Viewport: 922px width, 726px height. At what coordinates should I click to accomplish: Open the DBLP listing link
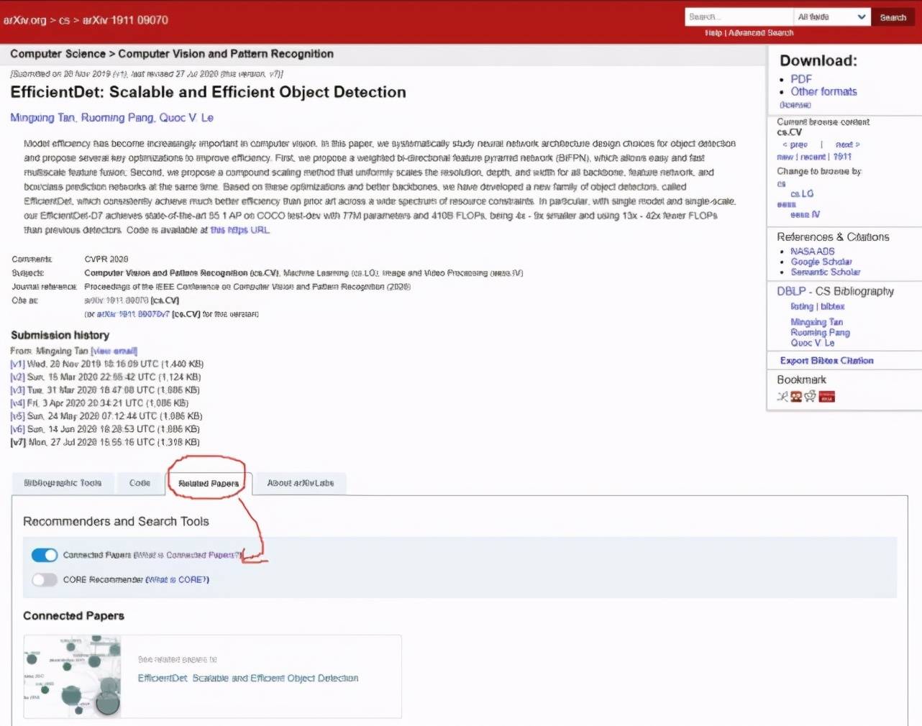(x=802, y=307)
